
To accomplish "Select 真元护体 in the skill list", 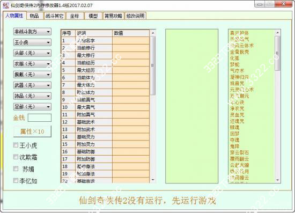I will coord(239,33).
